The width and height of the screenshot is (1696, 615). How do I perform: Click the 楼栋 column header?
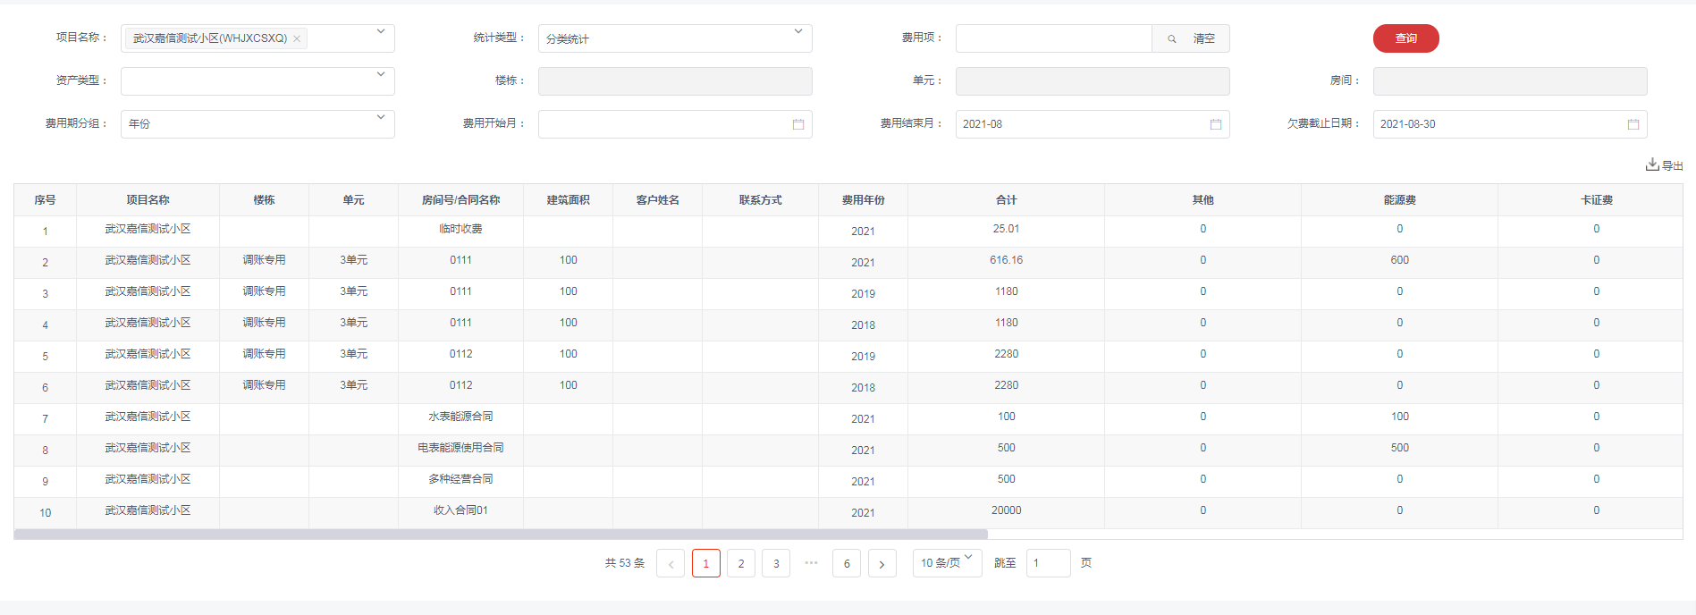[264, 200]
